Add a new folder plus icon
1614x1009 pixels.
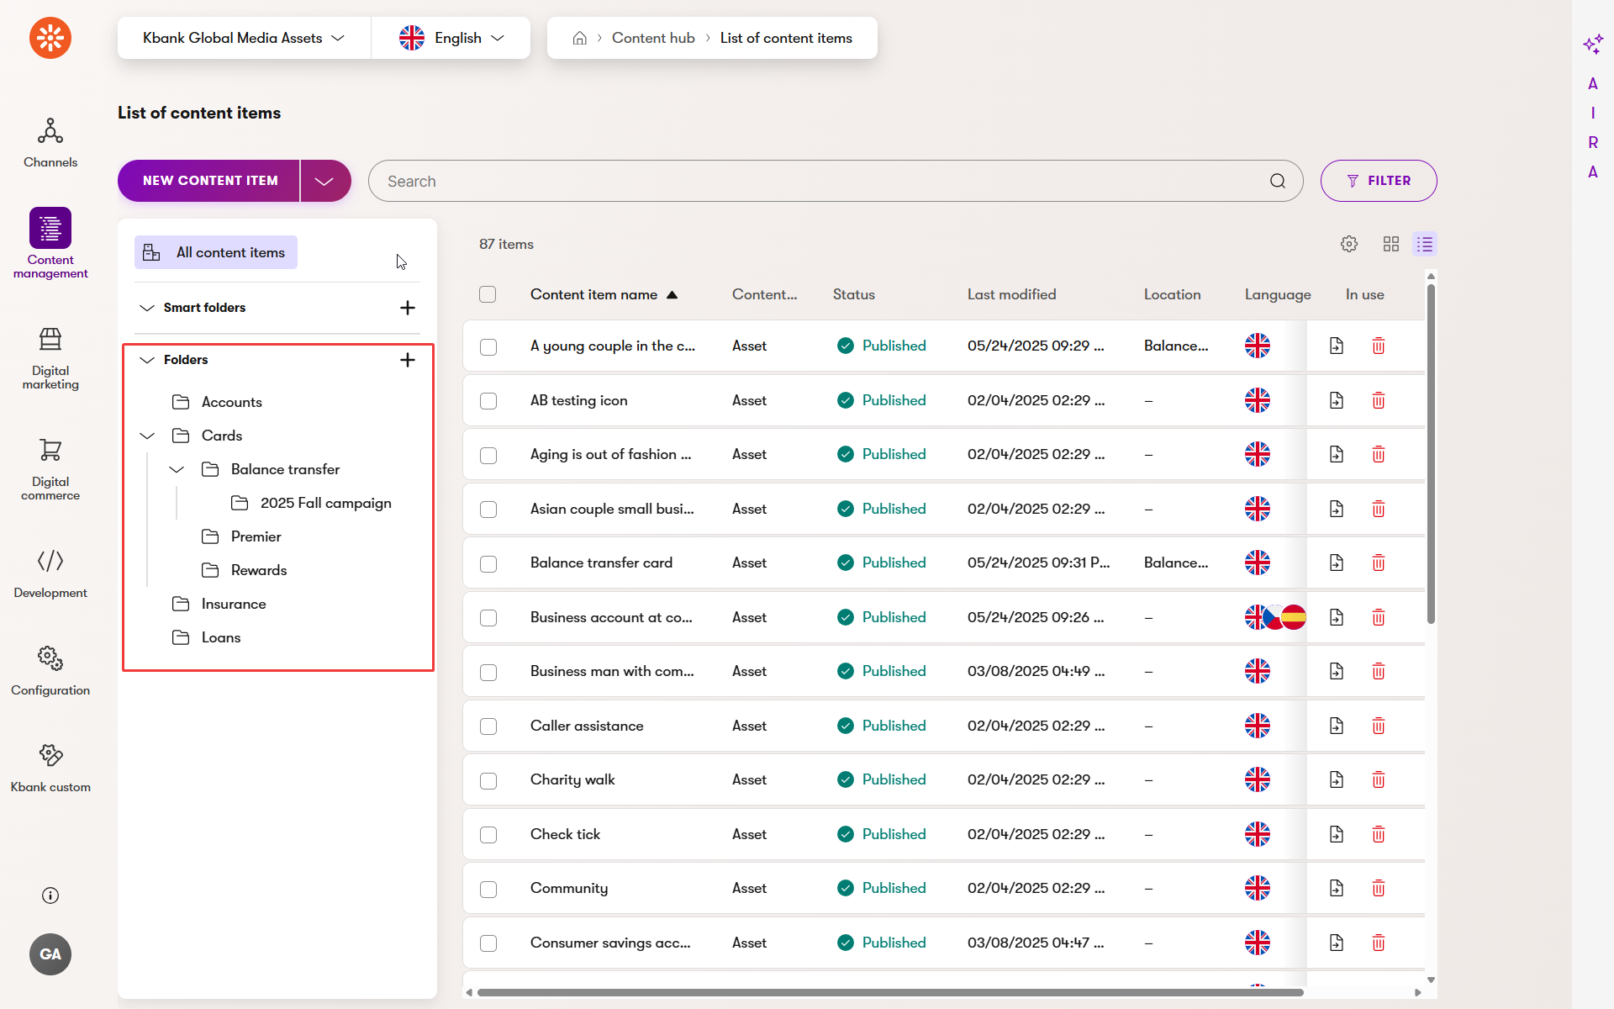408,360
